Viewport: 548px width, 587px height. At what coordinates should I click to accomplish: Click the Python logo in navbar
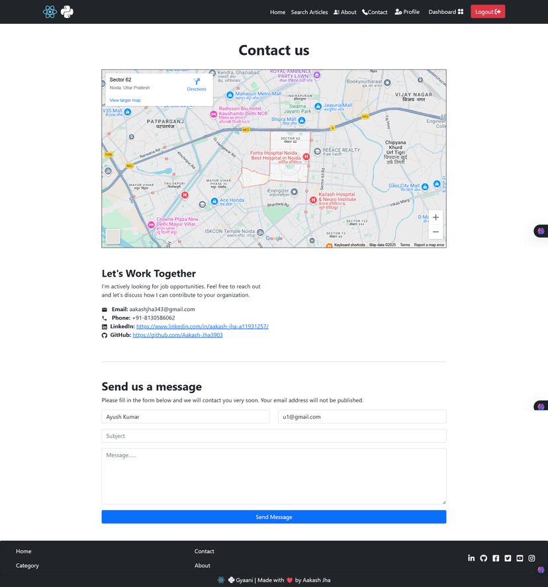[67, 12]
